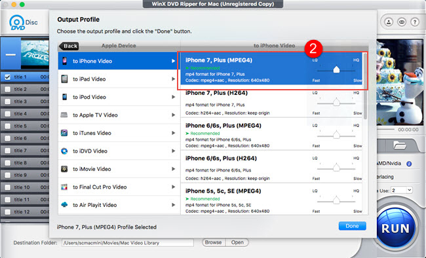The width and height of the screenshot is (426, 258).
Task: Click the iDVD disc icon
Action: tap(64, 151)
